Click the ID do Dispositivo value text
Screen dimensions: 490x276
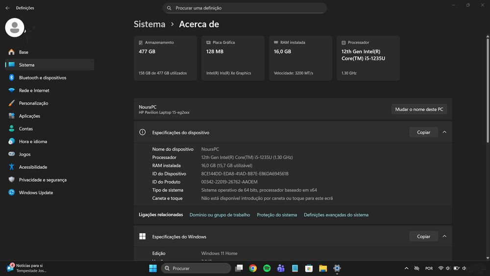(x=245, y=174)
